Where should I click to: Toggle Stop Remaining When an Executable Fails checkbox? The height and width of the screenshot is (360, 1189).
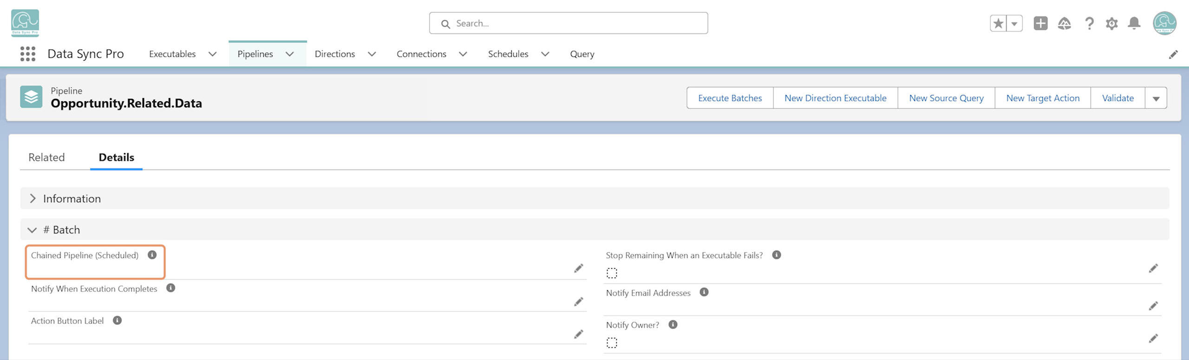click(612, 273)
